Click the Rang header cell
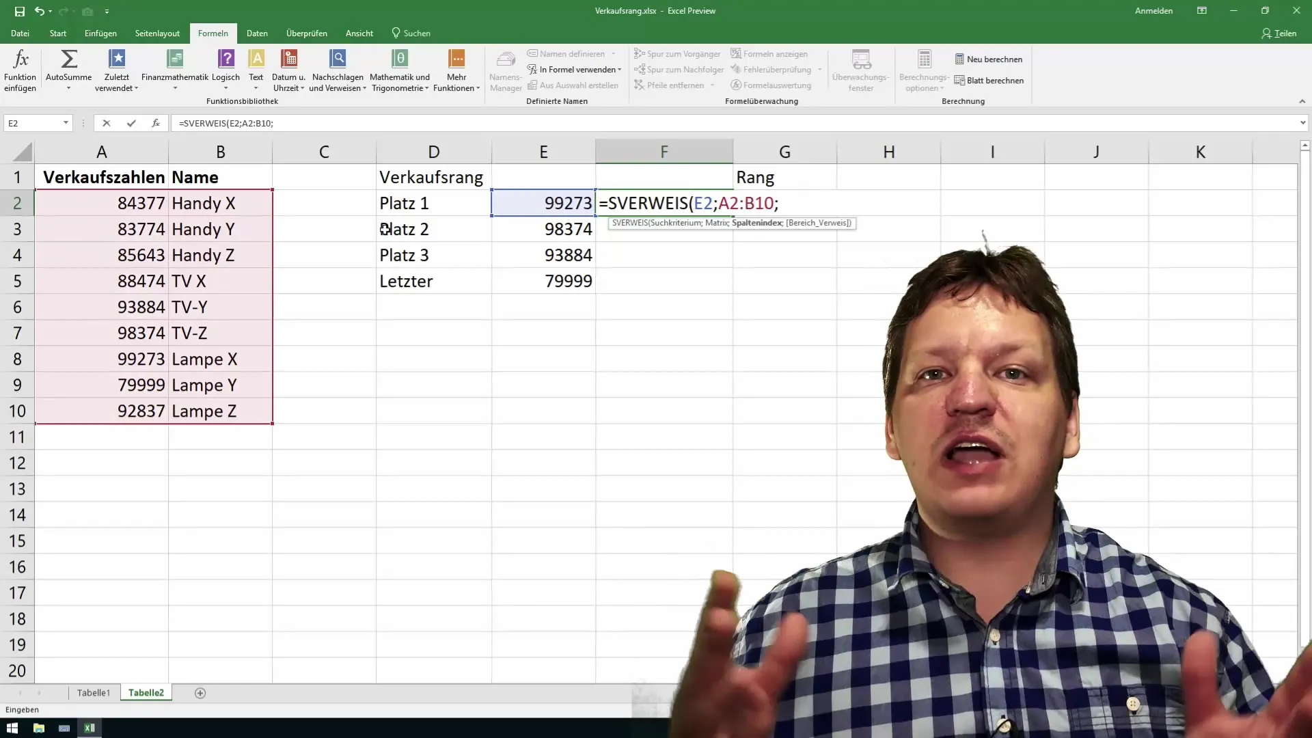The height and width of the screenshot is (738, 1312). pos(784,177)
